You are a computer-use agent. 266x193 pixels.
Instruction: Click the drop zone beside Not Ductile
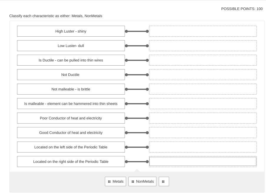coord(203,75)
